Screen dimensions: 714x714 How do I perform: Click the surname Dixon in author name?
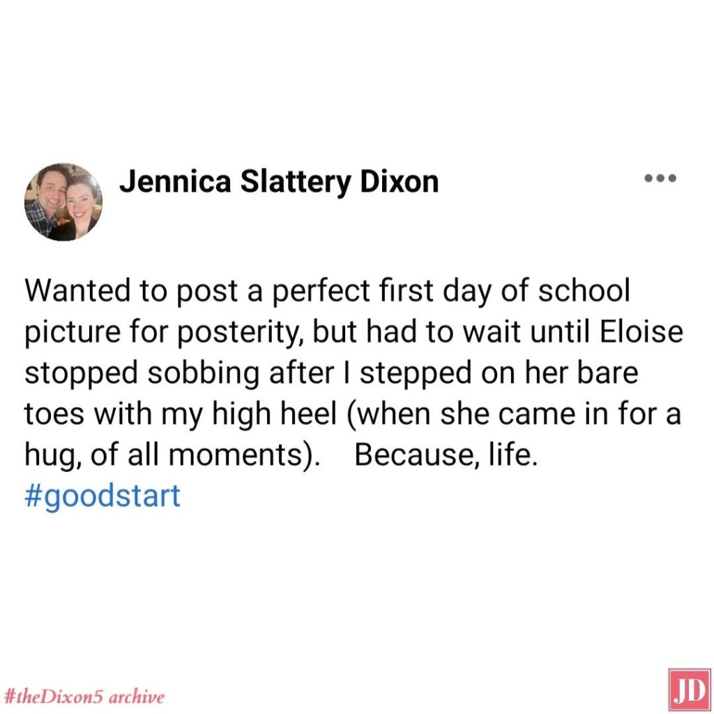point(400,181)
